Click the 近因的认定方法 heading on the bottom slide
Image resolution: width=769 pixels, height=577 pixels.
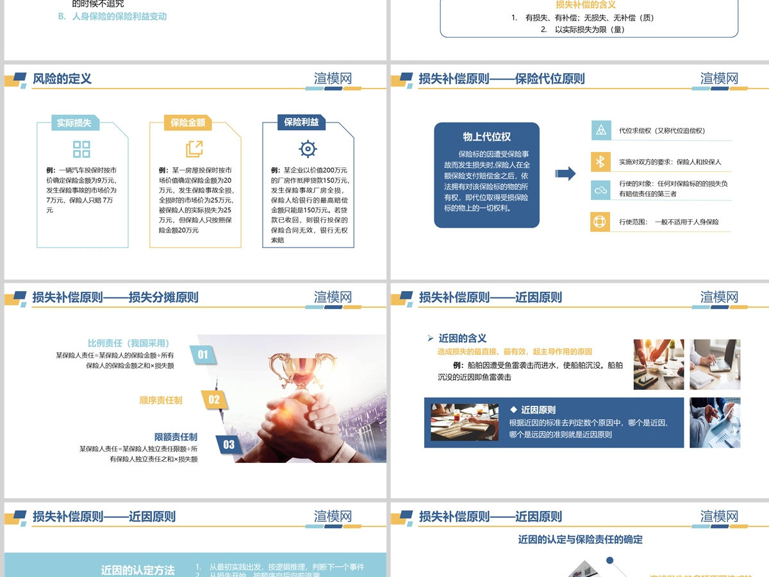138,569
